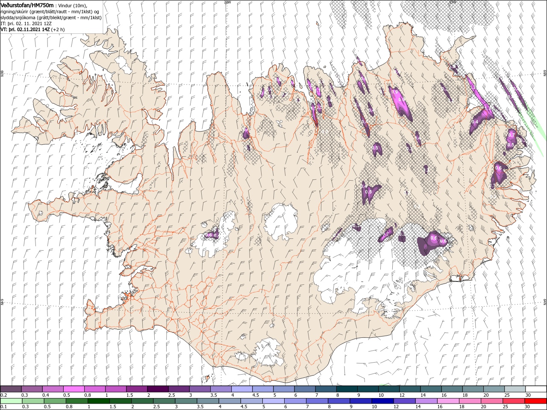Pick the darkest purple 2–2.5 snow swatch
Image resolution: width=547 pixels, height=410 pixels.
click(x=158, y=389)
